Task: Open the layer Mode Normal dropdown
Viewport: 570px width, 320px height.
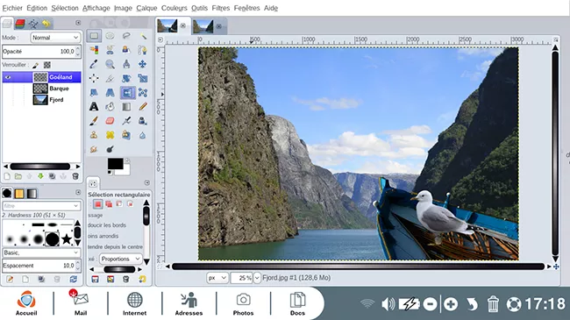Action: tap(55, 38)
